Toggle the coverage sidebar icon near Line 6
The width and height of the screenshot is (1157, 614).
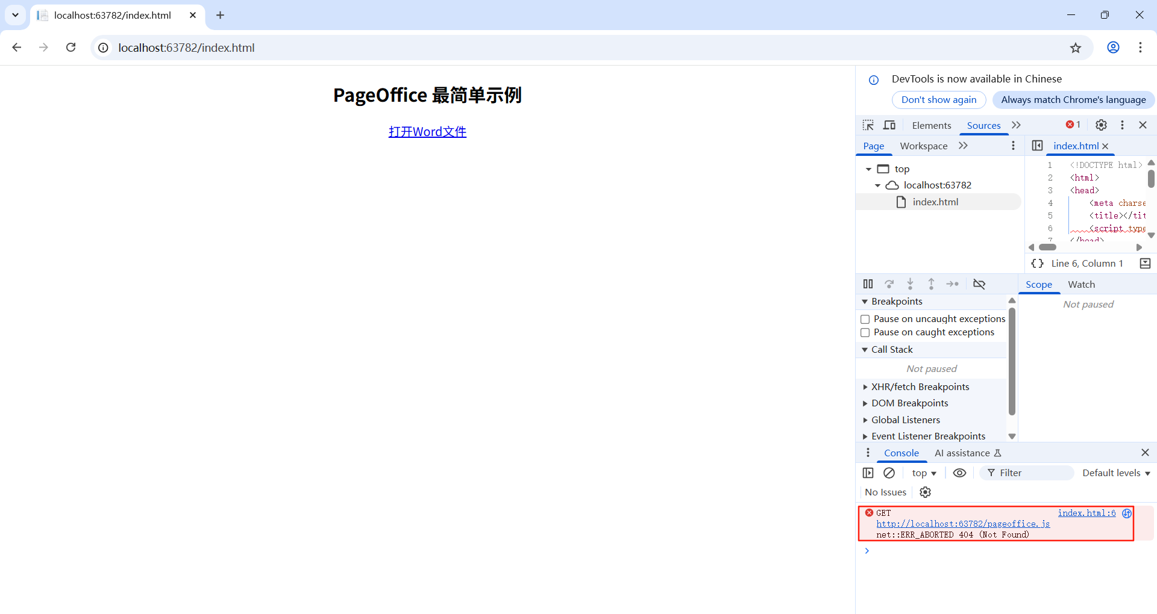click(x=1145, y=264)
